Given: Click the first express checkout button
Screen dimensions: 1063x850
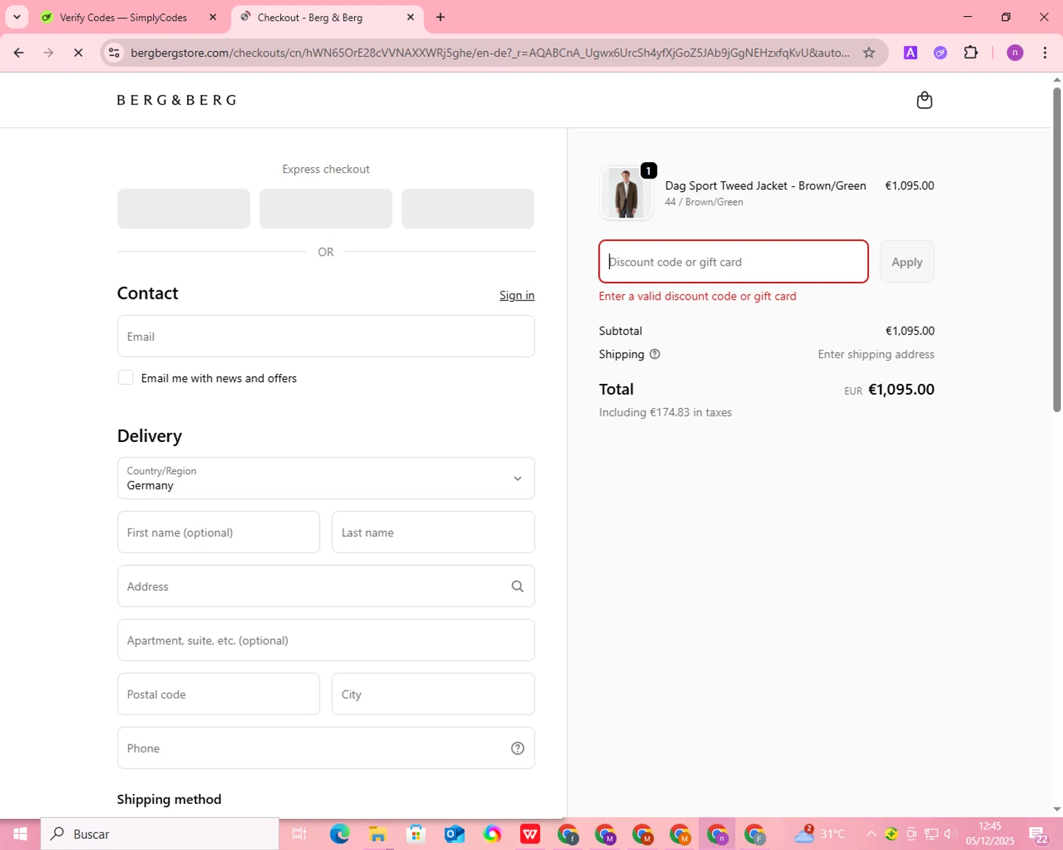Looking at the screenshot, I should coord(184,208).
